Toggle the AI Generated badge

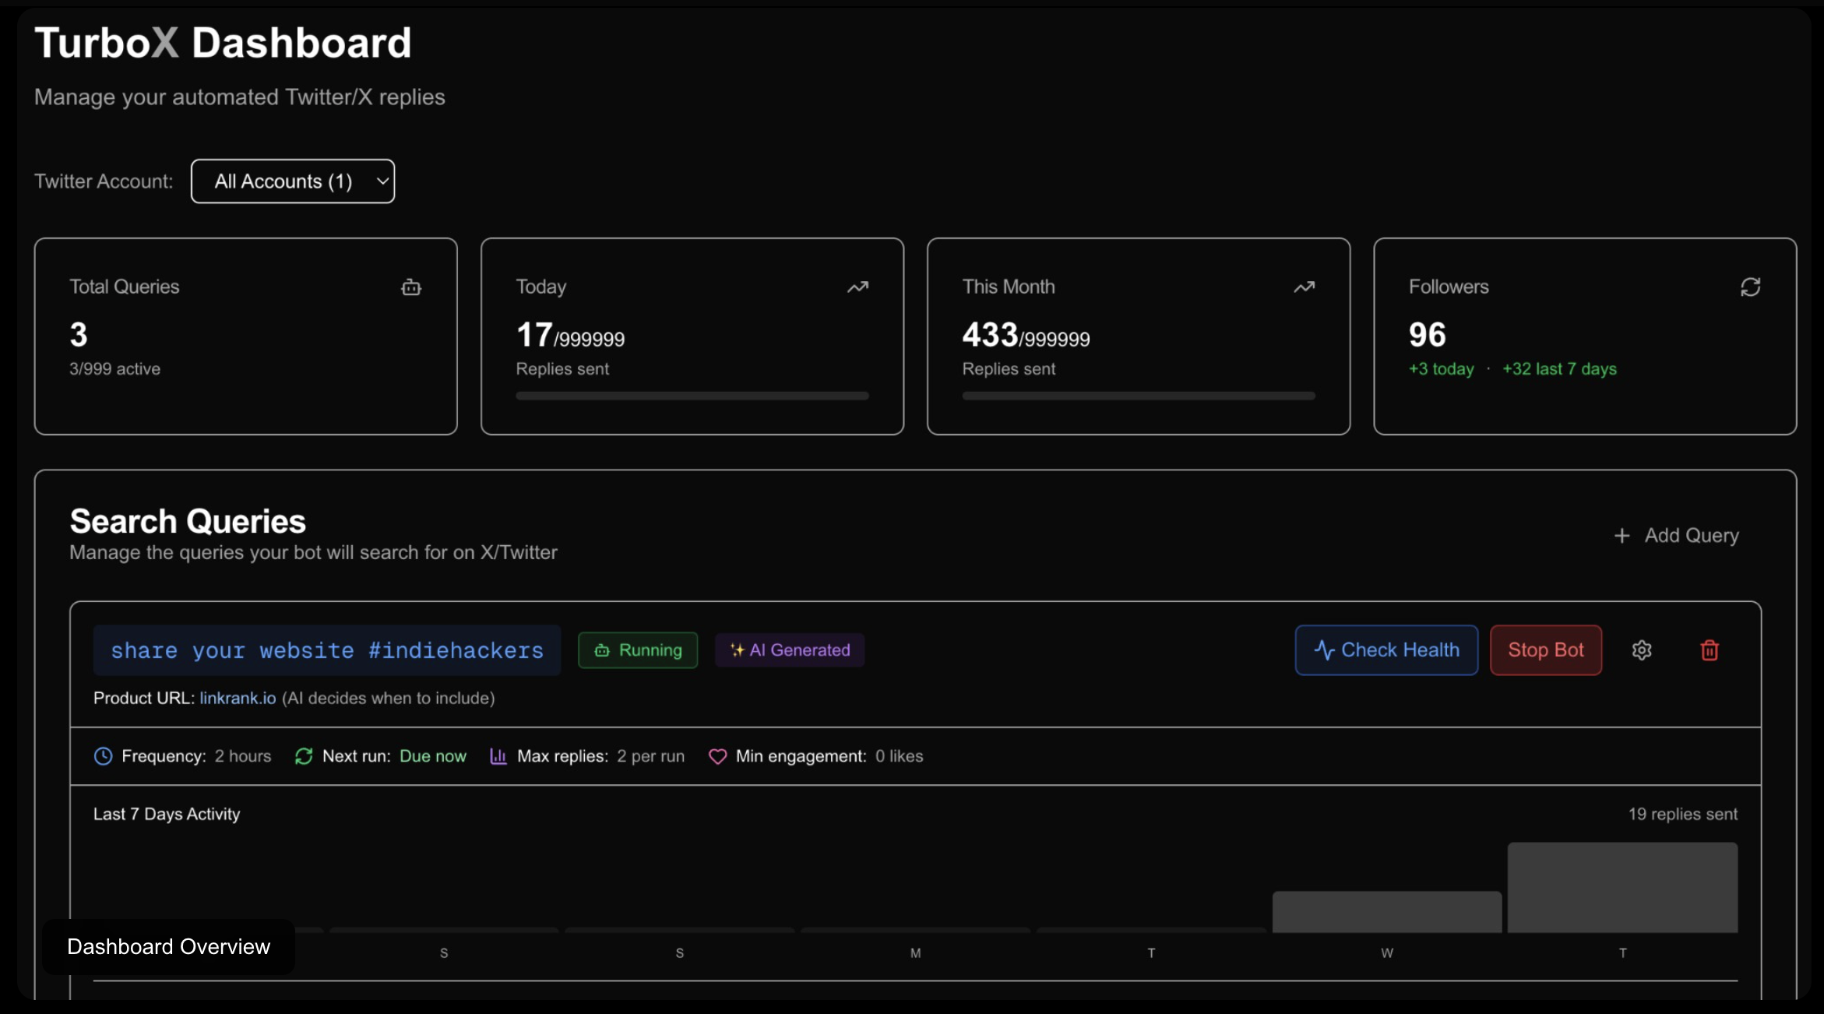click(x=789, y=650)
